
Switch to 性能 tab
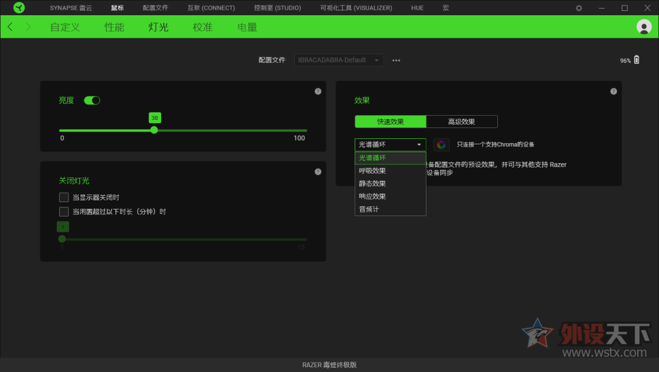(114, 27)
